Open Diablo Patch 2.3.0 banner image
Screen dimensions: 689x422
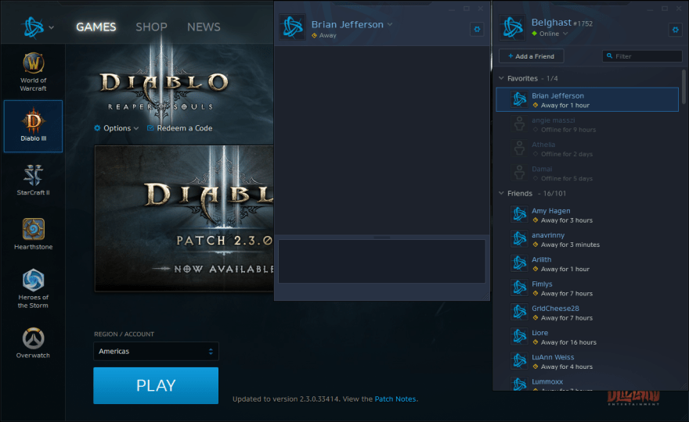pos(184,219)
